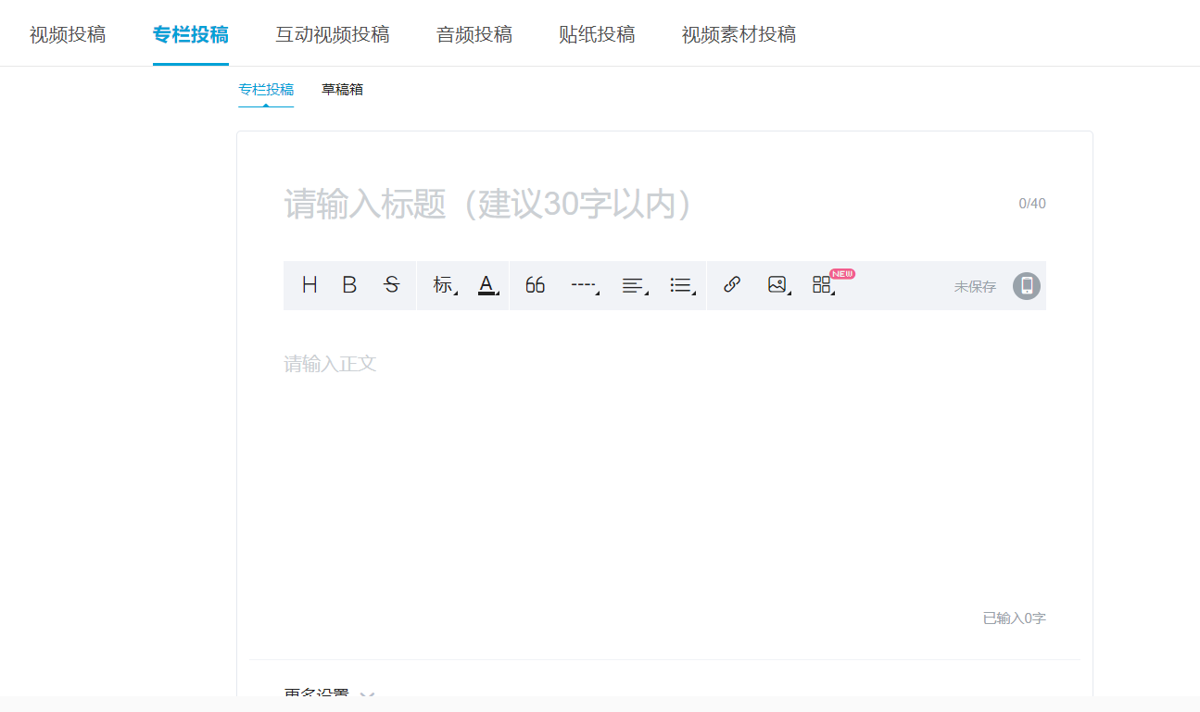Select the heading (H) formatting icon
1200x712 pixels.
(309, 285)
